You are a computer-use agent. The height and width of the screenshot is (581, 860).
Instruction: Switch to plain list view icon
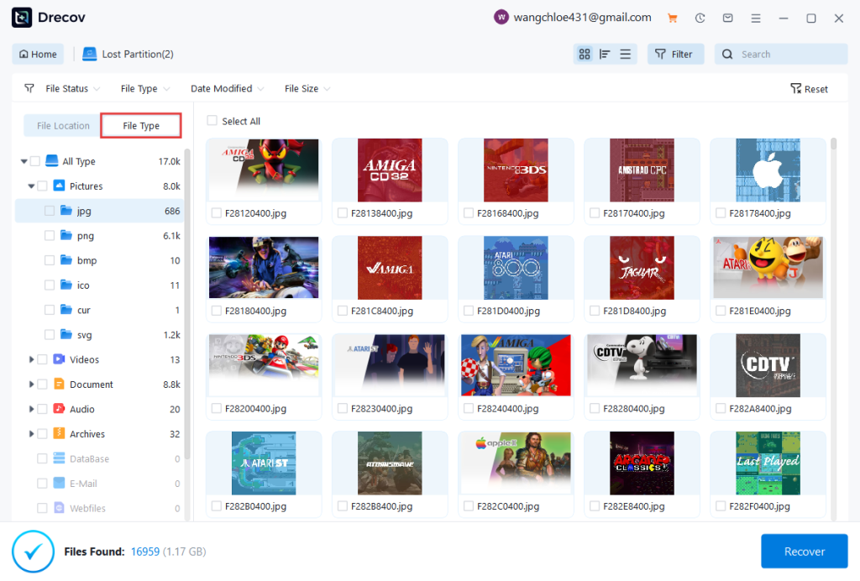[x=625, y=55]
